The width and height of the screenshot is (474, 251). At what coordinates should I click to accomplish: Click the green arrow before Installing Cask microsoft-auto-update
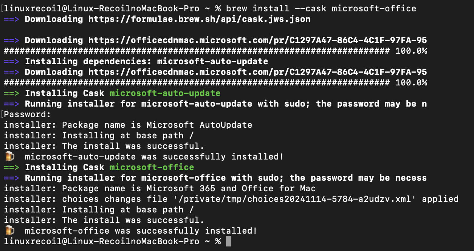[12, 93]
